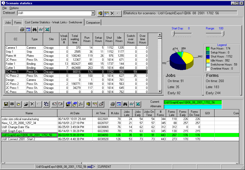Image resolution: width=245 pixels, height=170 pixels.
Task: Click the X delete icon beside the Dataset field
Action: (x=112, y=13)
